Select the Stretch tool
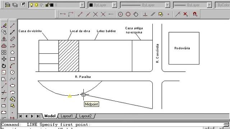The width and height of the screenshot is (230, 129). [4, 79]
